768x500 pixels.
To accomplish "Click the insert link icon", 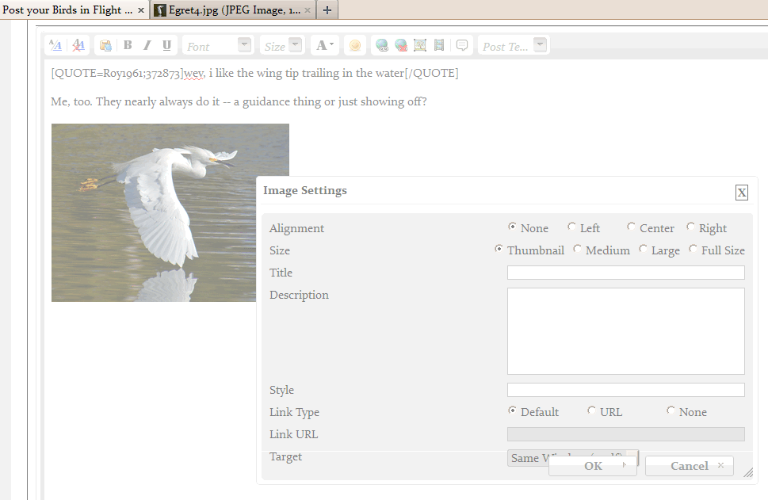I will point(382,45).
